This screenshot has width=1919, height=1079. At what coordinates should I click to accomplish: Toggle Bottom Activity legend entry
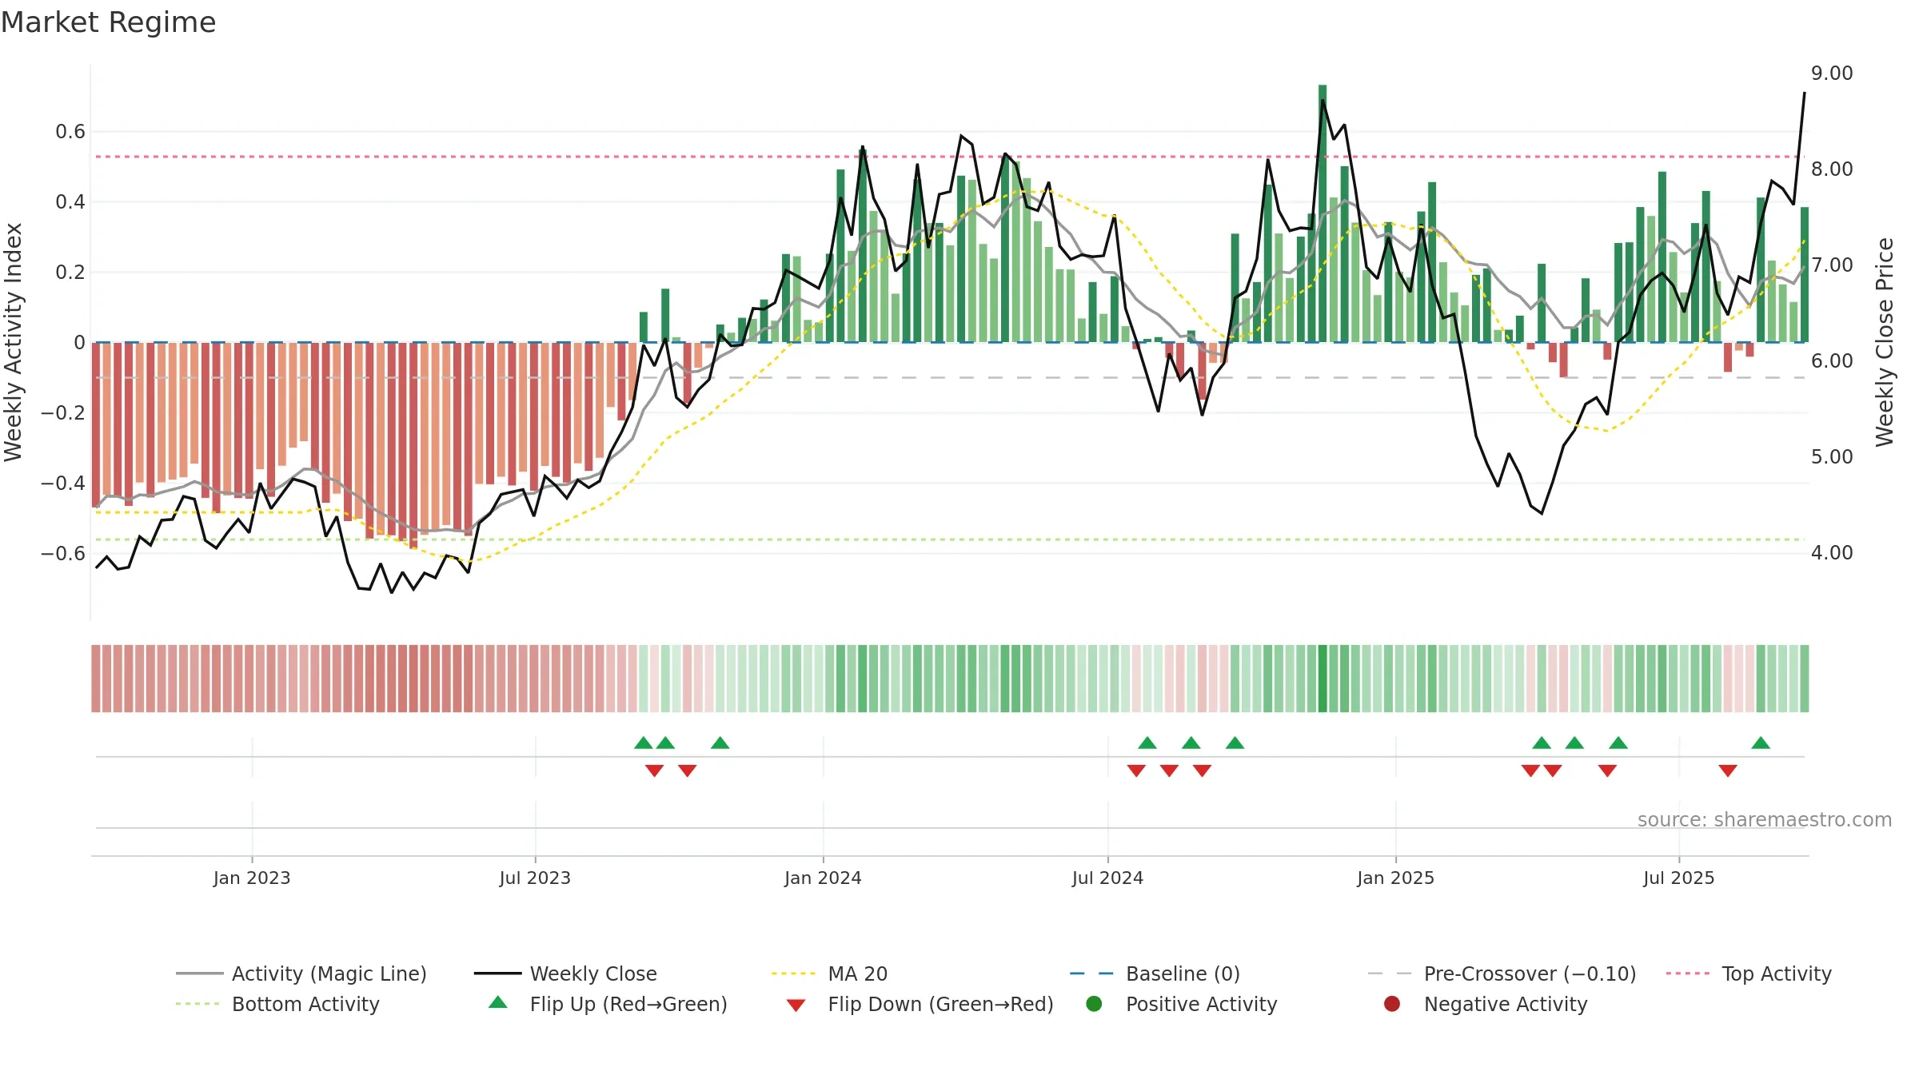tap(277, 1004)
